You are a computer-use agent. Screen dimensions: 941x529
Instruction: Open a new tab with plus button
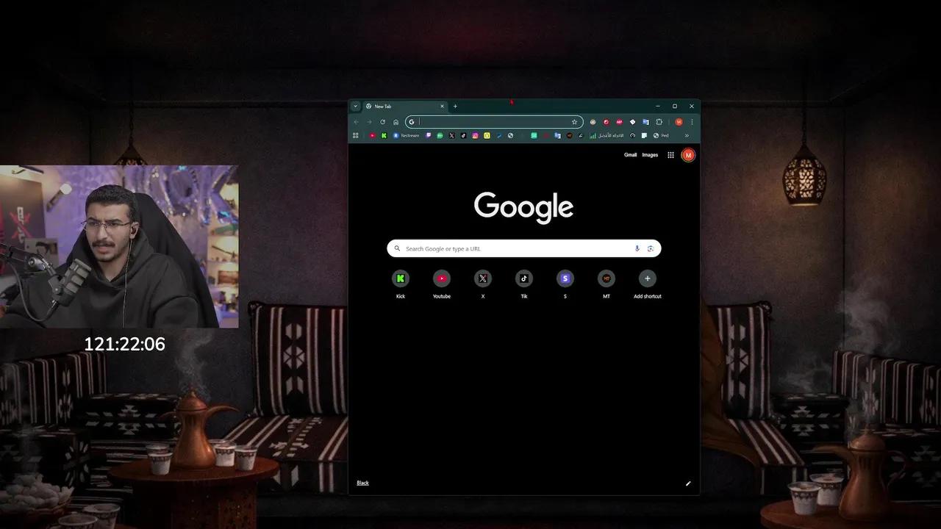455,106
